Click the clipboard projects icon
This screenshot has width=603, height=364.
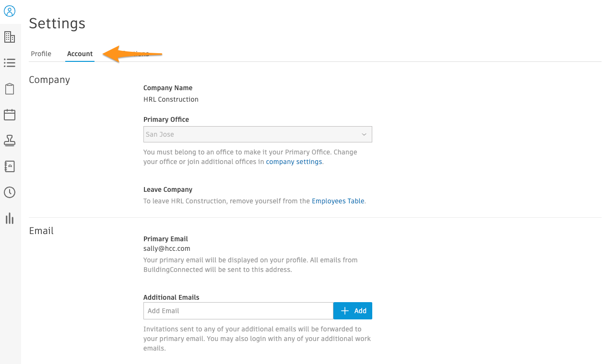[x=10, y=89]
